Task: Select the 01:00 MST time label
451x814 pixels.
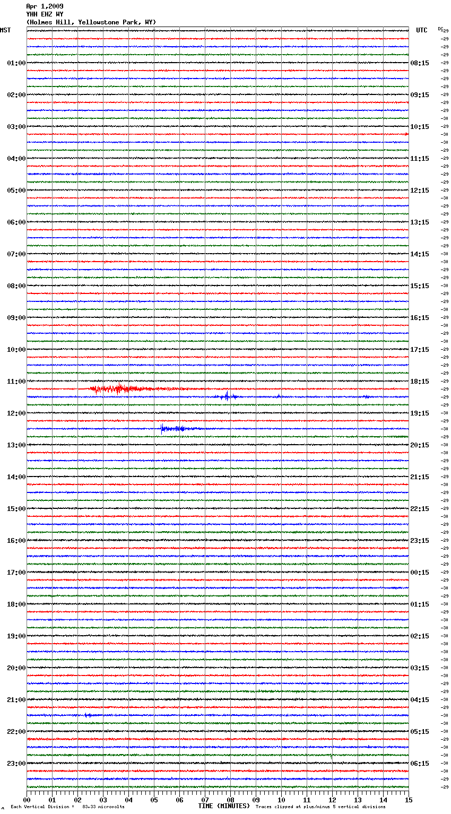Action: click(16, 63)
